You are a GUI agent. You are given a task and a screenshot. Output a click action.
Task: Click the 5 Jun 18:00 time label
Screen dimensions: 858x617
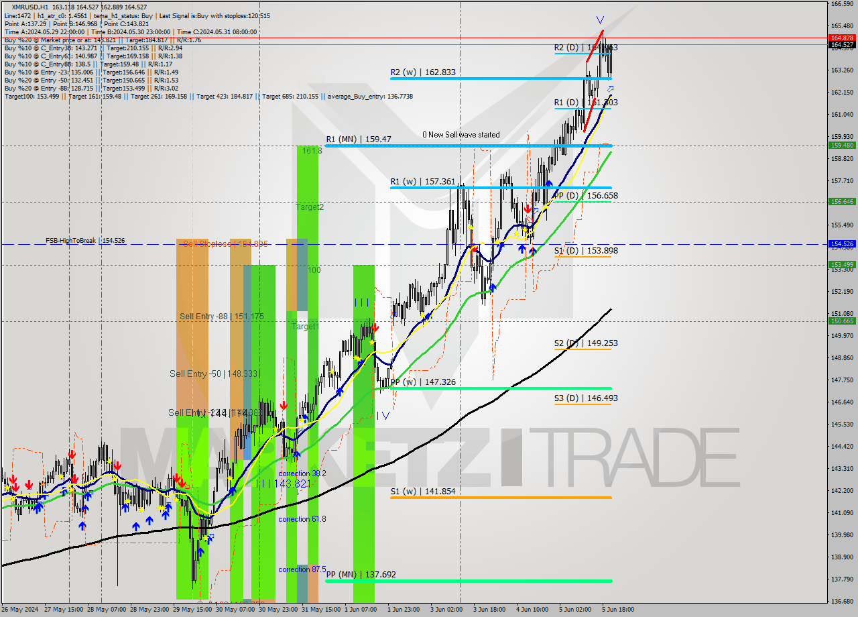point(617,610)
